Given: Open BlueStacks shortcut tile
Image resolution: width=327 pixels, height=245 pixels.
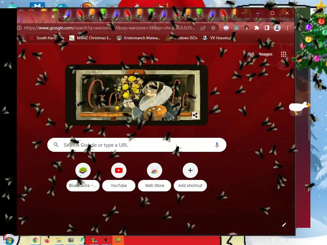Looking at the screenshot, I should [83, 177].
